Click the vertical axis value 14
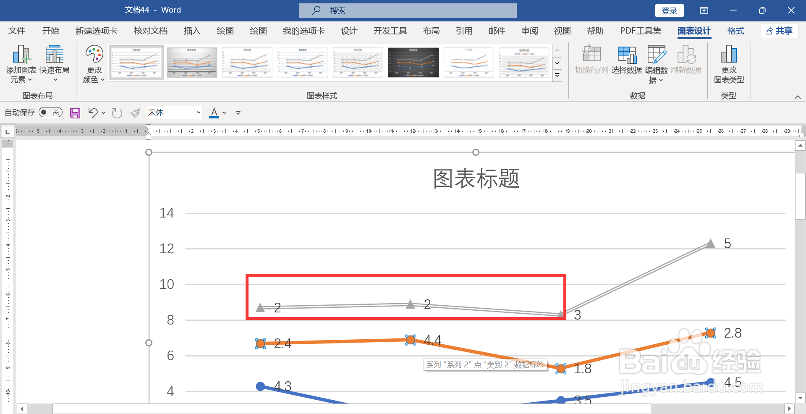This screenshot has height=414, width=806. point(167,213)
